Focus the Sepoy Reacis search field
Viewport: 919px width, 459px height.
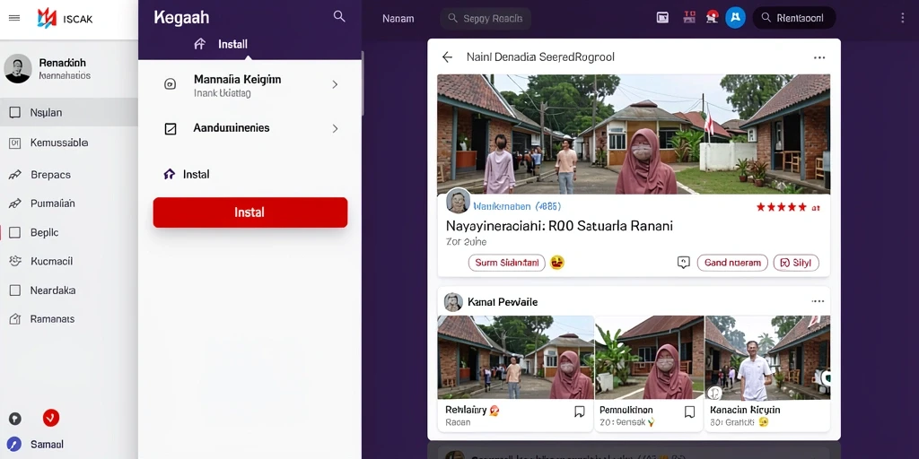[486, 18]
